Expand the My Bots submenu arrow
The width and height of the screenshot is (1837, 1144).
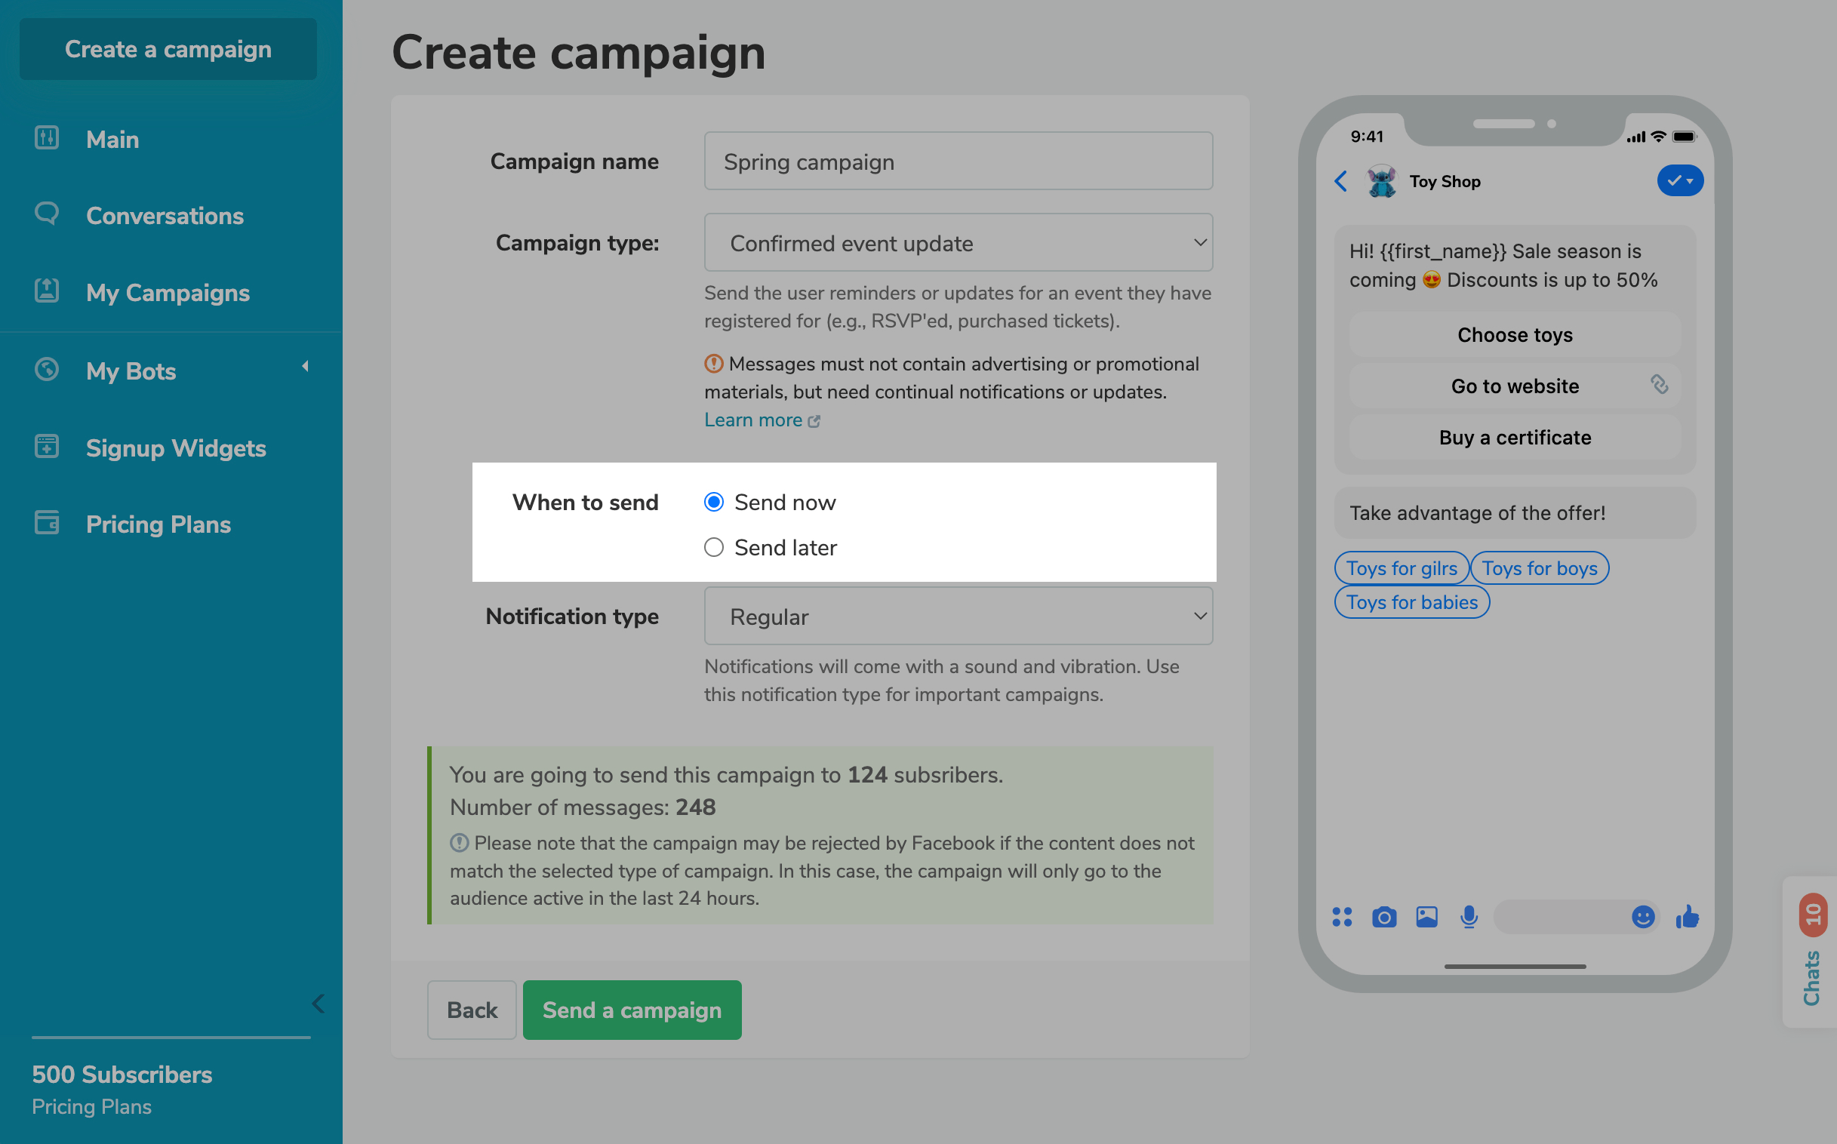(x=305, y=367)
